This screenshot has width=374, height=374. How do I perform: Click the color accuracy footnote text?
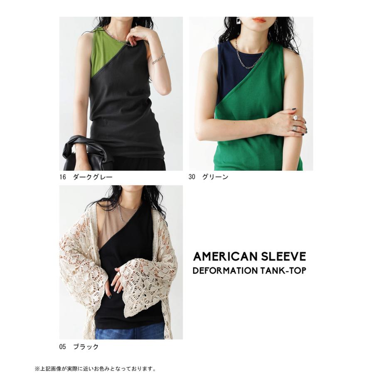click(95, 369)
